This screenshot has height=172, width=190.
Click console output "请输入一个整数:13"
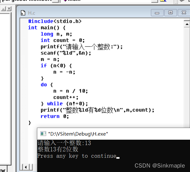(x=64, y=143)
